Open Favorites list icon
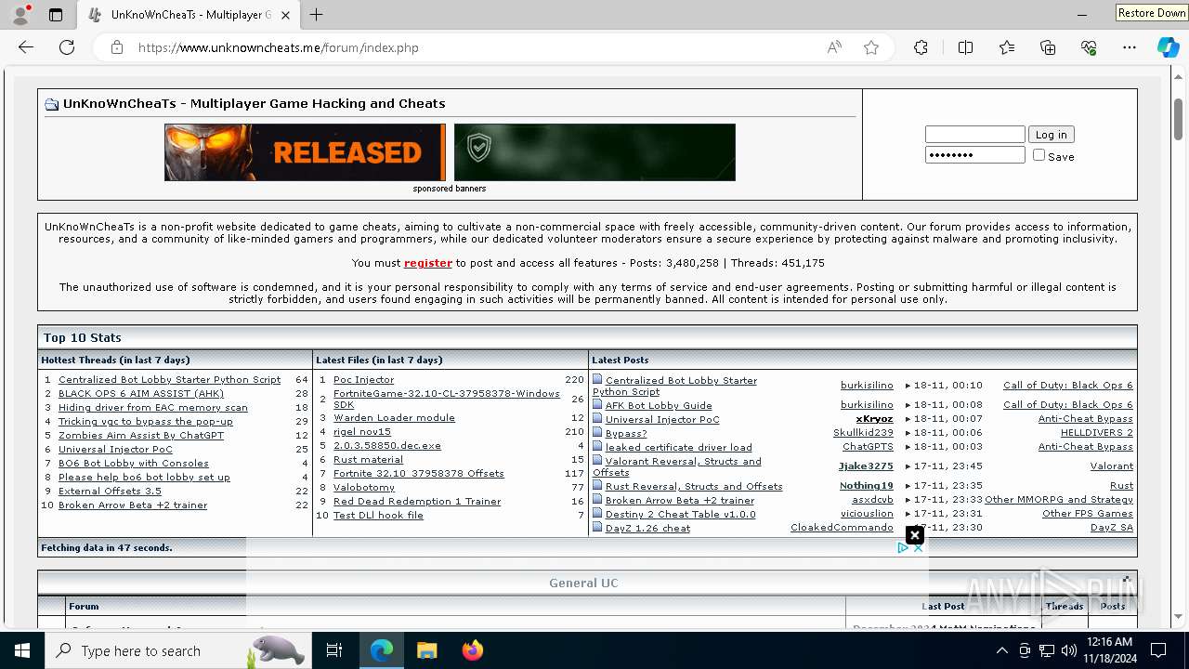The image size is (1189, 669). 1007,47
